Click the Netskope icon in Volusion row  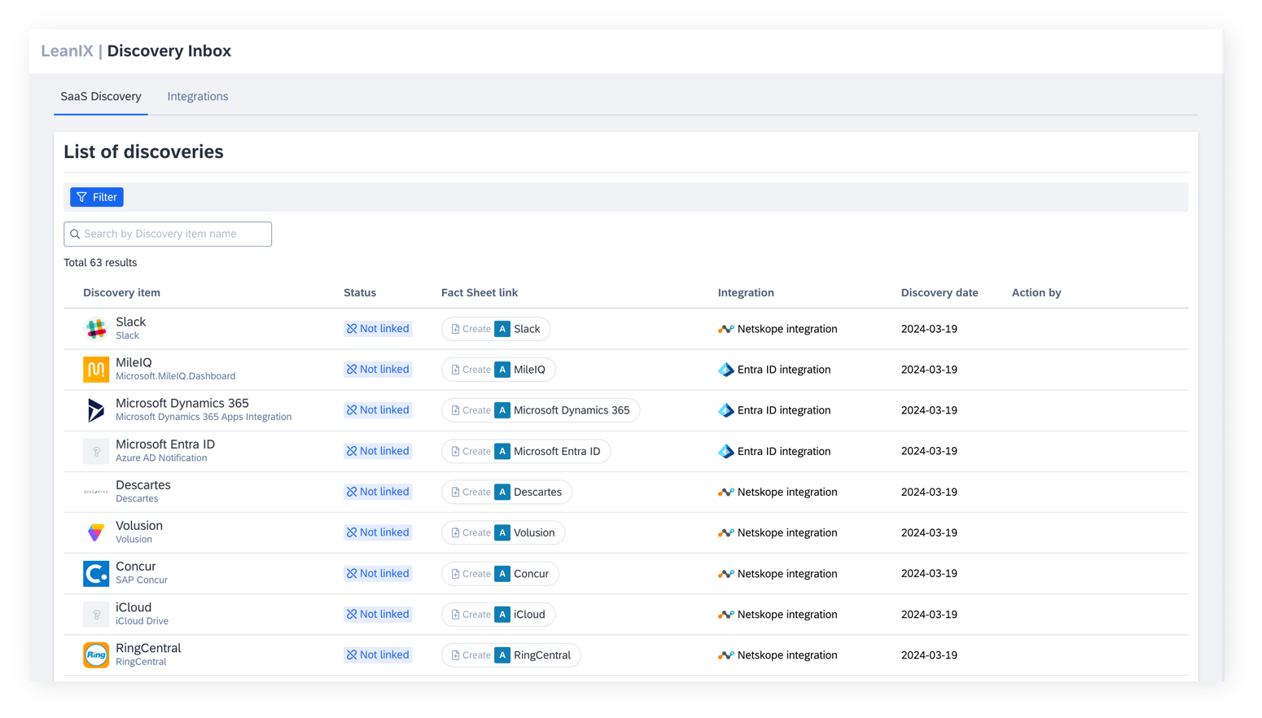click(725, 532)
